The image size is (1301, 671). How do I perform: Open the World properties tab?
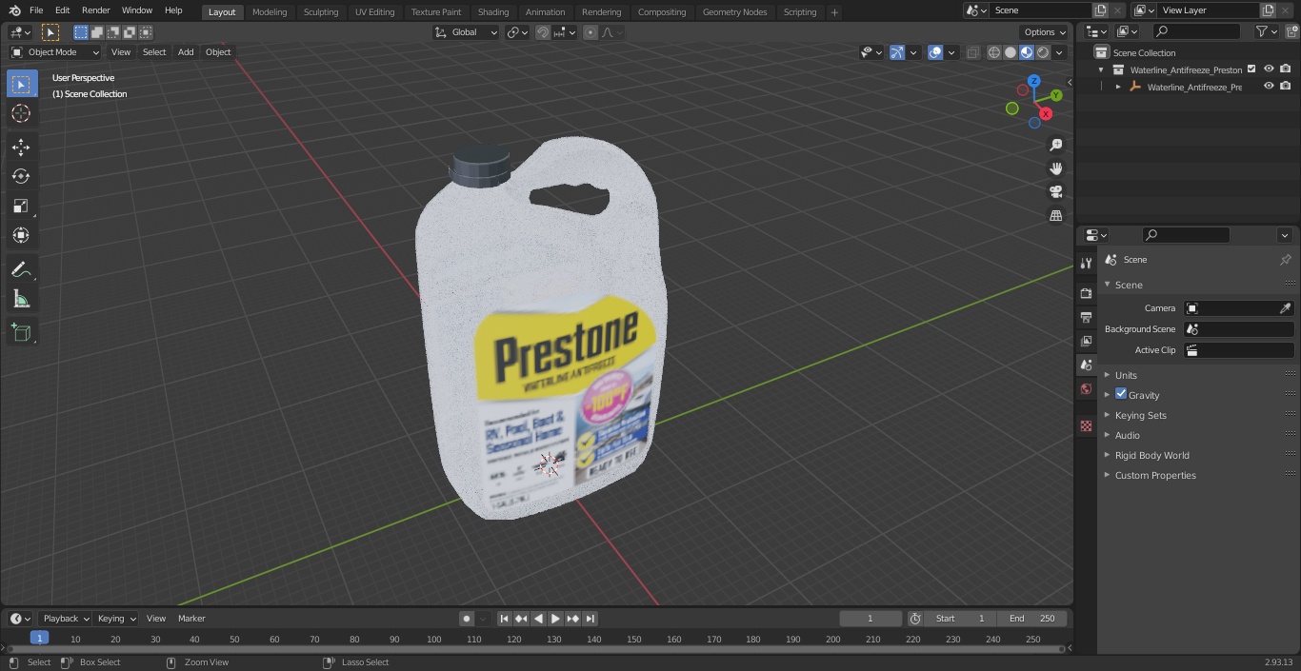[x=1086, y=388]
